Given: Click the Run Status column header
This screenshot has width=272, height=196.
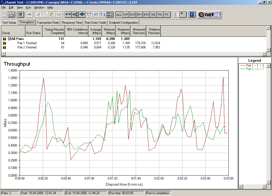Looking at the screenshot, I should (33, 33).
